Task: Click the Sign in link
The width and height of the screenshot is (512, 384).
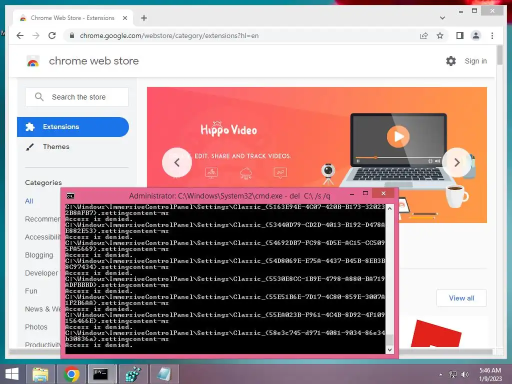Action: pyautogui.click(x=475, y=61)
